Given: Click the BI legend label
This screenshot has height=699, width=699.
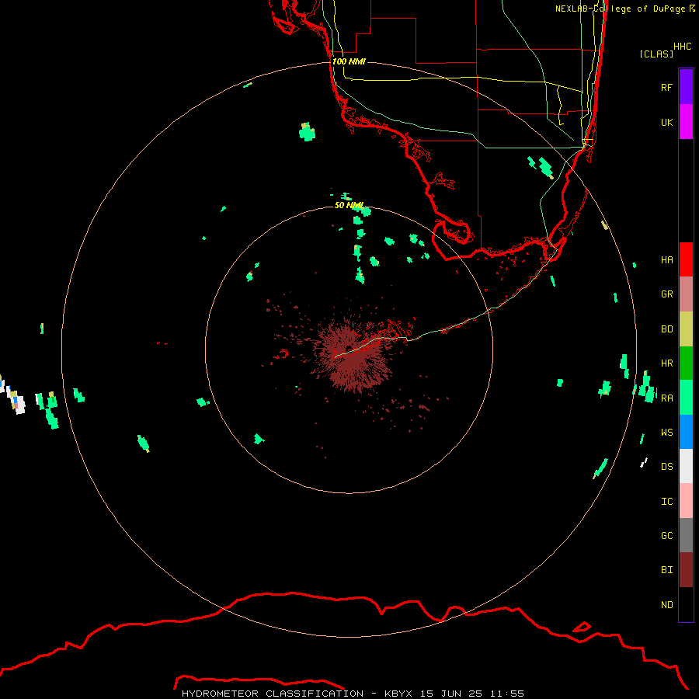Looking at the screenshot, I should point(666,570).
